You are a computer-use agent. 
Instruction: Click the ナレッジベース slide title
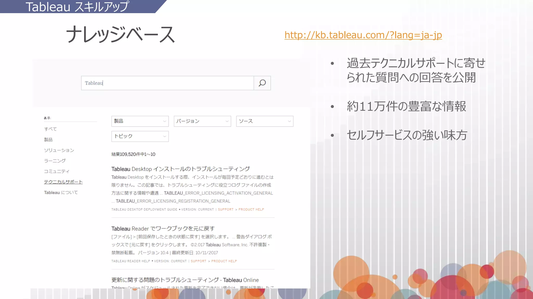pyautogui.click(x=120, y=35)
